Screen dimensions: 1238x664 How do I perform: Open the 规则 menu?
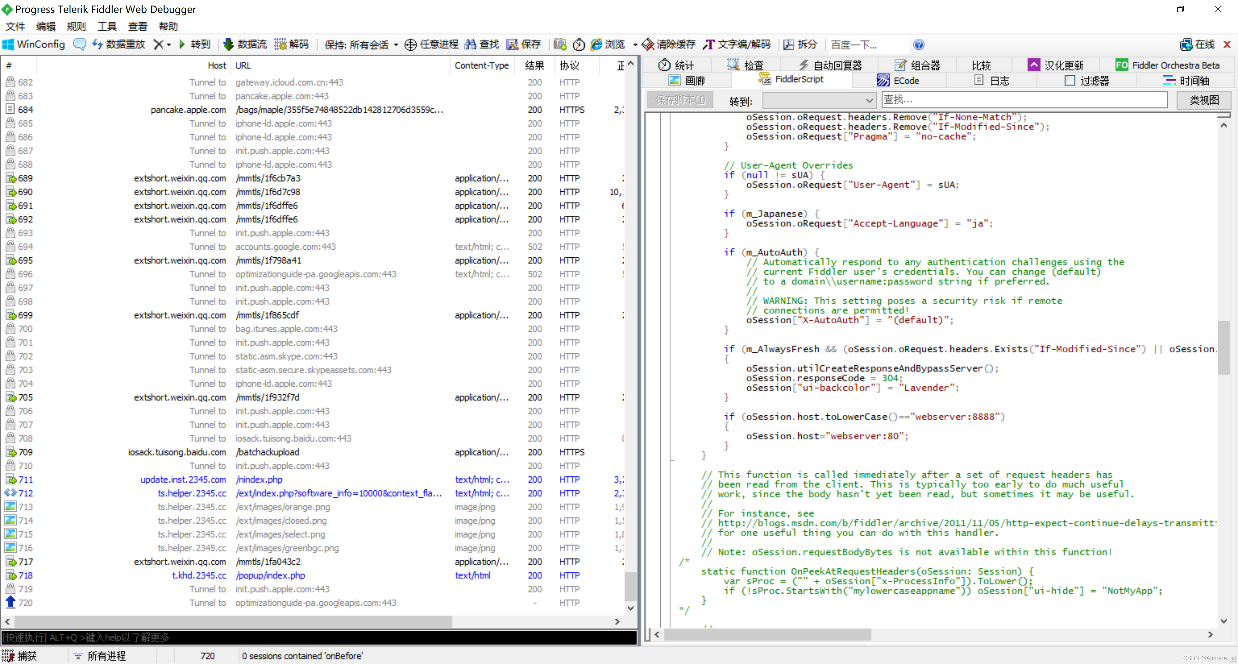pos(76,26)
